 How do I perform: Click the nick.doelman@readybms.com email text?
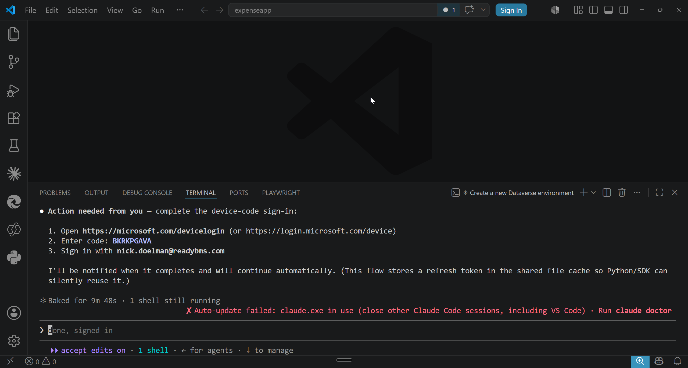(x=171, y=251)
